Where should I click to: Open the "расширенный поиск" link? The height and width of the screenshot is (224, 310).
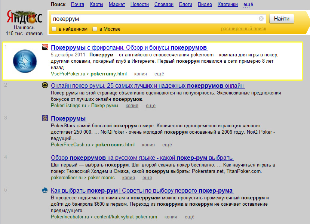(243, 29)
